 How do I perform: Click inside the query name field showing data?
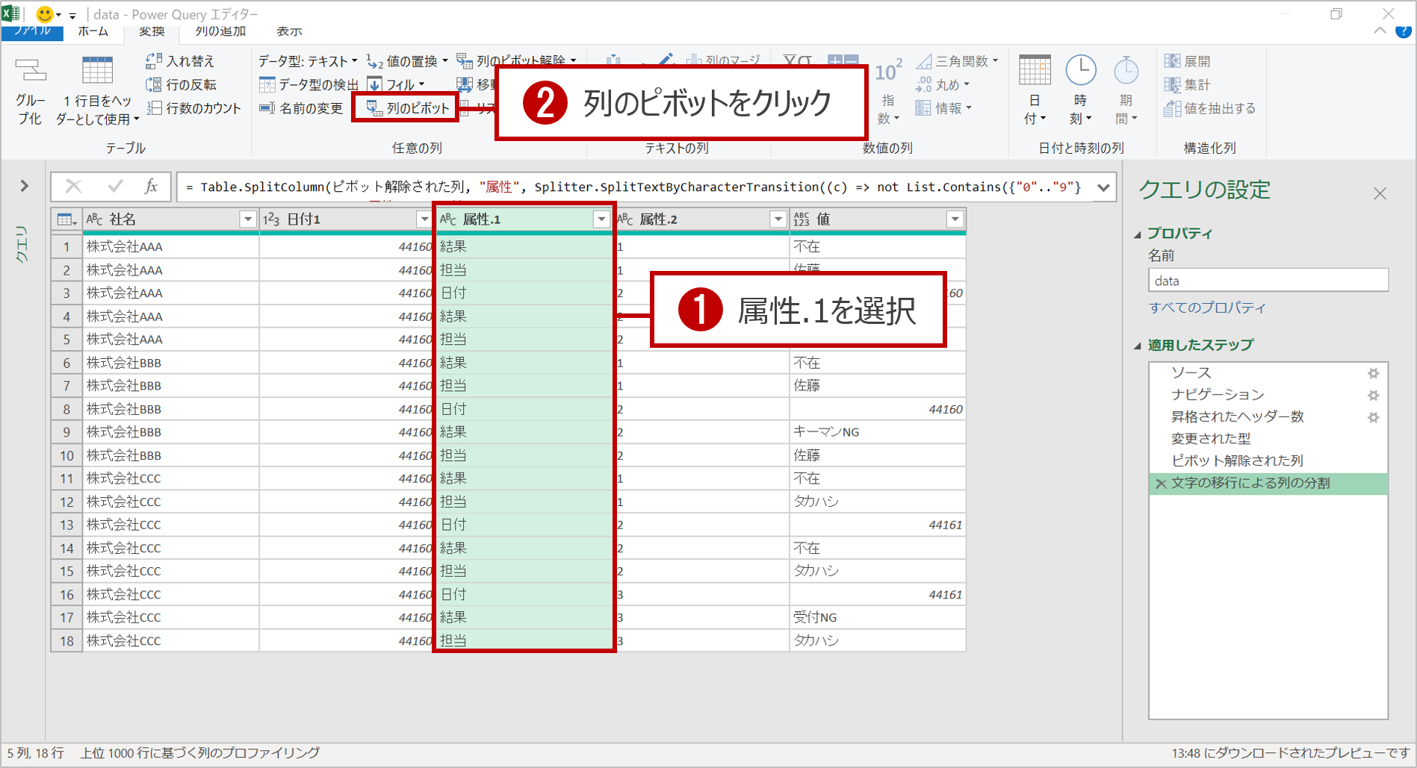point(1268,280)
